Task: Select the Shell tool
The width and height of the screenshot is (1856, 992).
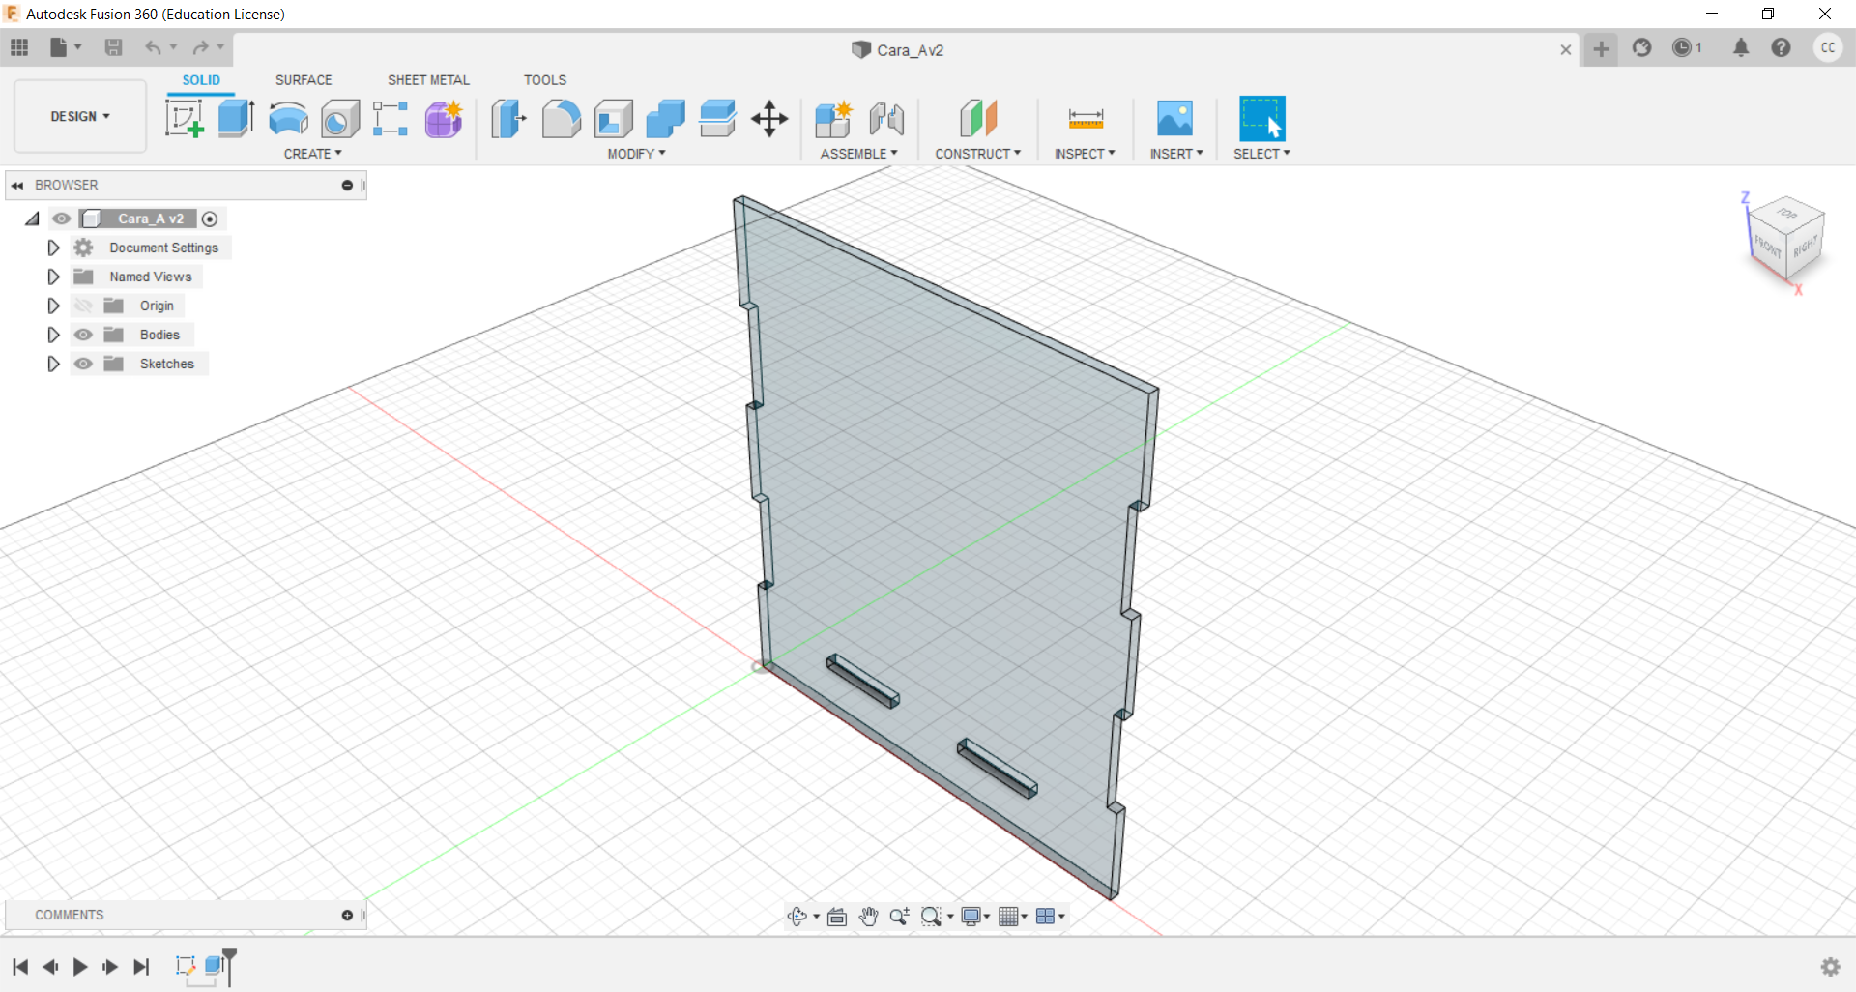Action: 614,119
